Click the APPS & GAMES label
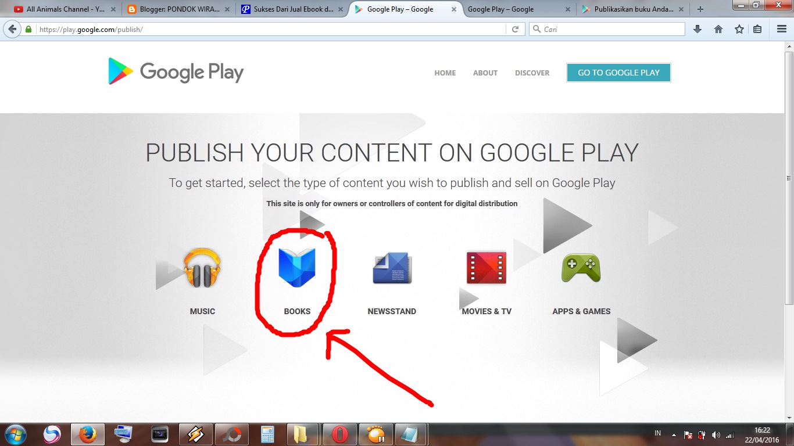794x446 pixels. [x=581, y=311]
